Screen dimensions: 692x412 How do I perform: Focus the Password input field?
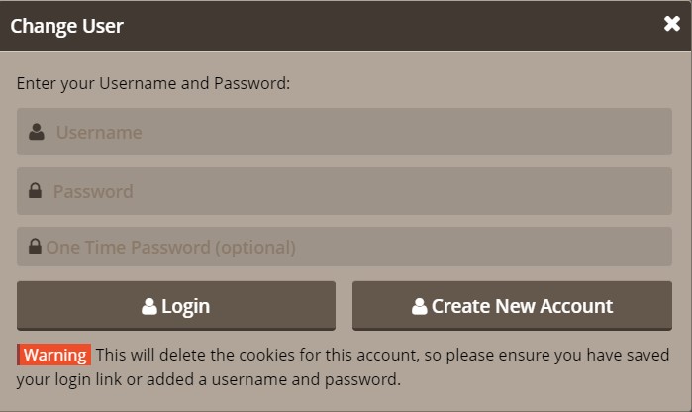click(x=345, y=191)
